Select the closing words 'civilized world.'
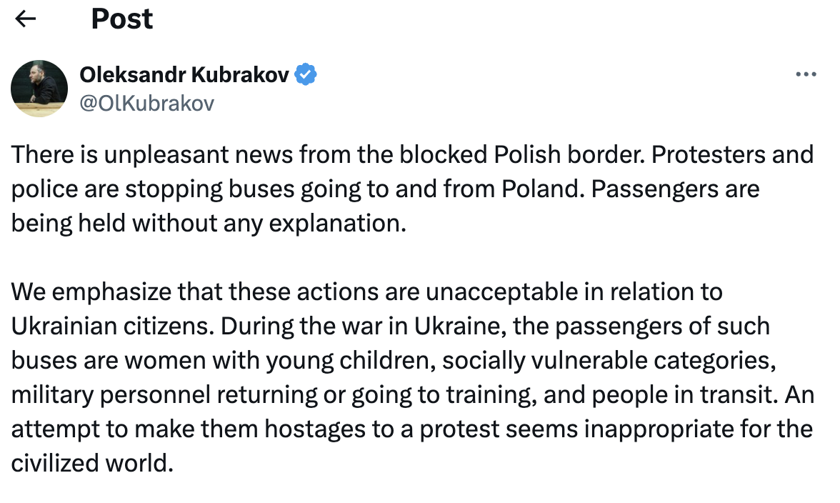The width and height of the screenshot is (840, 503). 93,464
